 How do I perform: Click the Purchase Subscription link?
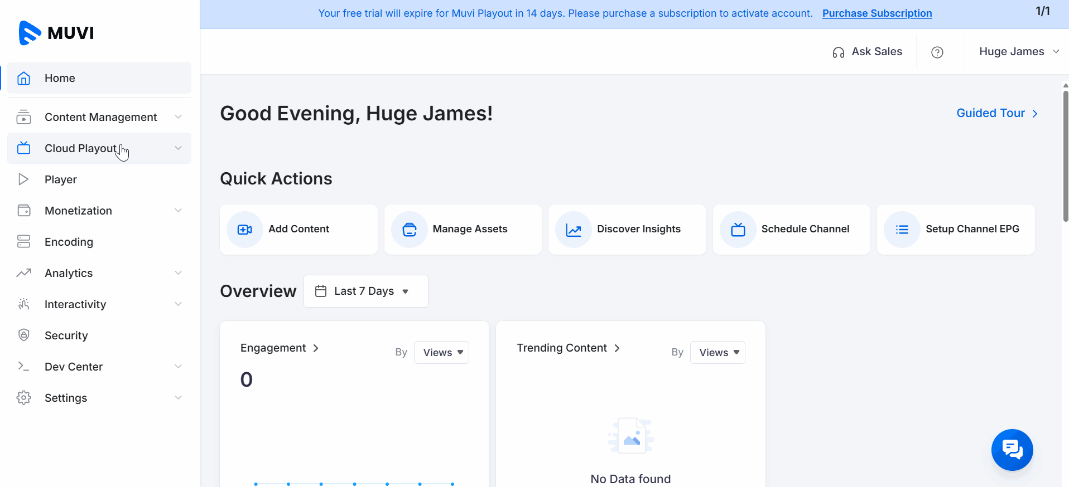pos(877,13)
